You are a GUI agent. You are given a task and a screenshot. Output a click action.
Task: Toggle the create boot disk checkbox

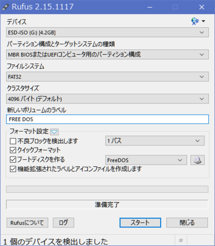pos(13,160)
